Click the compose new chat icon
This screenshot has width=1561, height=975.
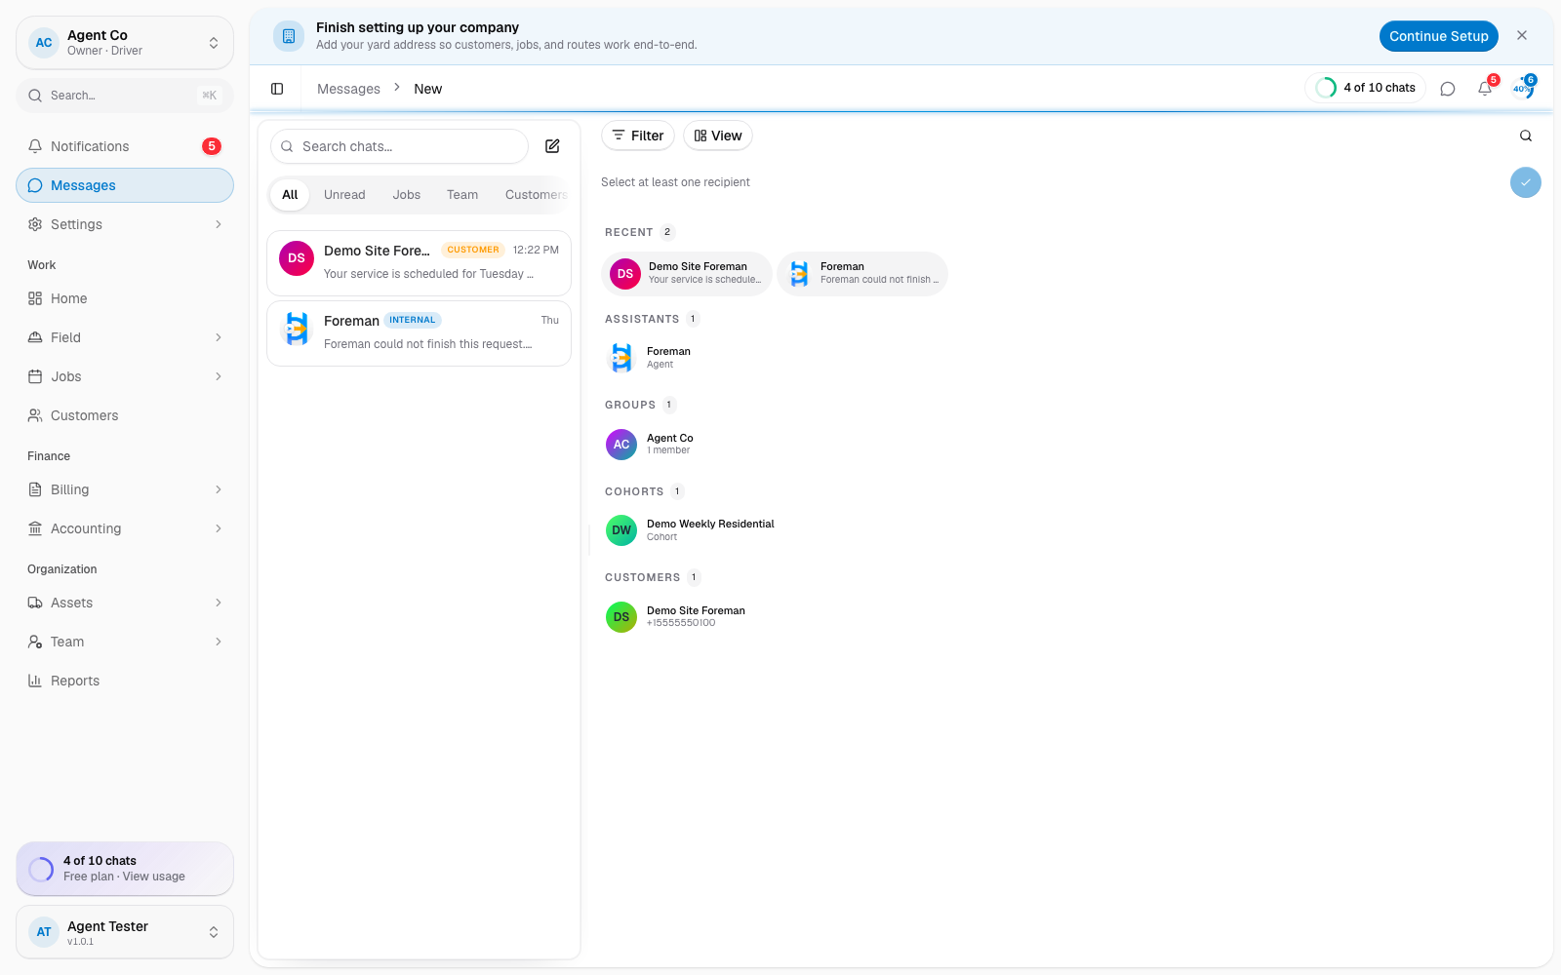click(x=552, y=146)
